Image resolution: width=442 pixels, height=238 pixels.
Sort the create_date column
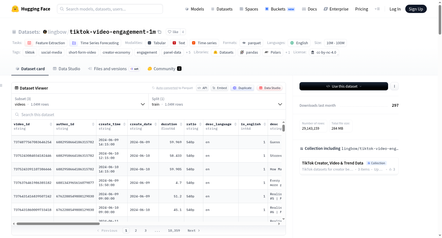pos(156,124)
